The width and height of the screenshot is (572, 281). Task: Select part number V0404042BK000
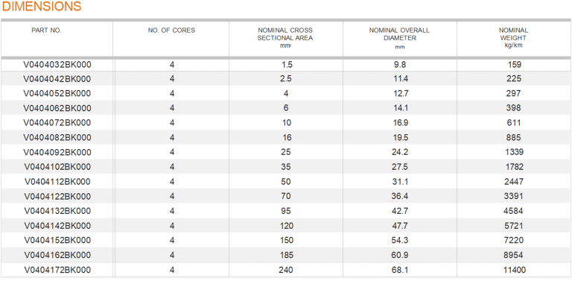click(57, 79)
